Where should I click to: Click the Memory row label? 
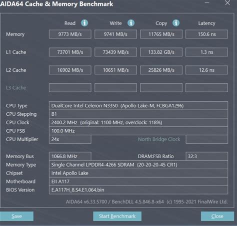point(15,34)
